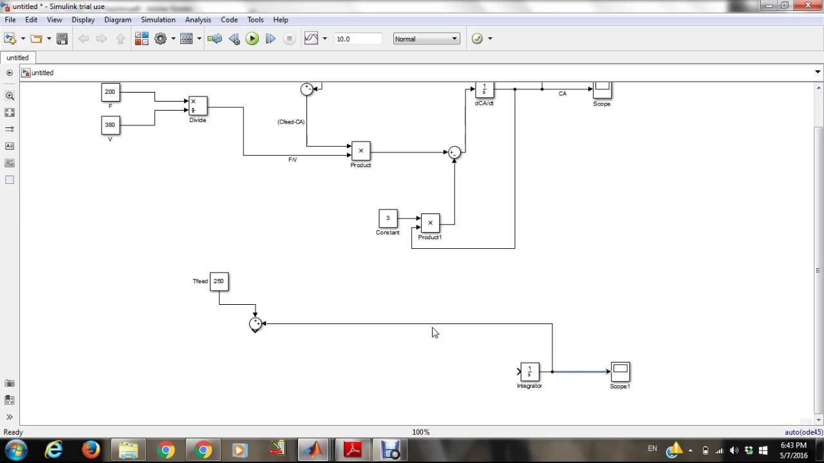Select the constant block V with 380
824x463 pixels.
click(x=110, y=125)
